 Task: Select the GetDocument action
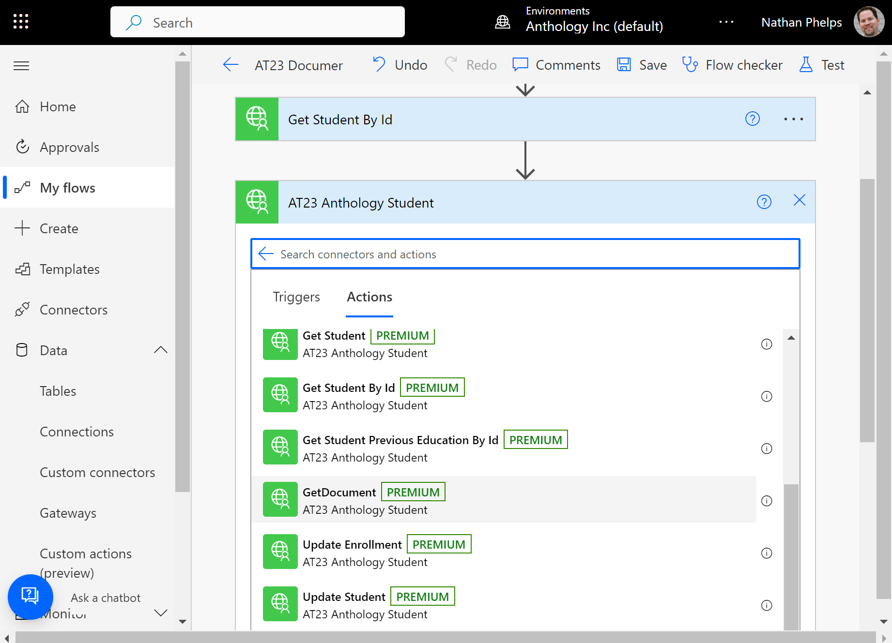504,499
